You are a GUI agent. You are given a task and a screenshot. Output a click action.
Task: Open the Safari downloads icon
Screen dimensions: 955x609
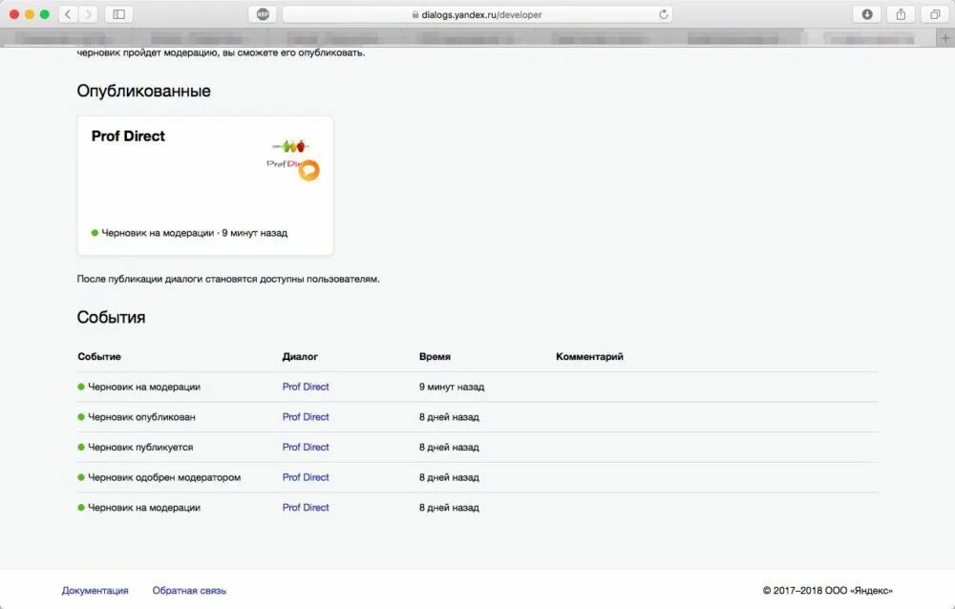(867, 14)
